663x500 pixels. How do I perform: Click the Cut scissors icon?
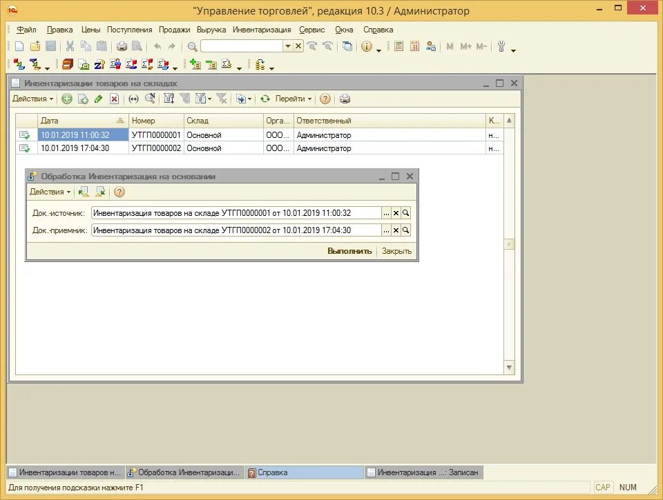[70, 46]
